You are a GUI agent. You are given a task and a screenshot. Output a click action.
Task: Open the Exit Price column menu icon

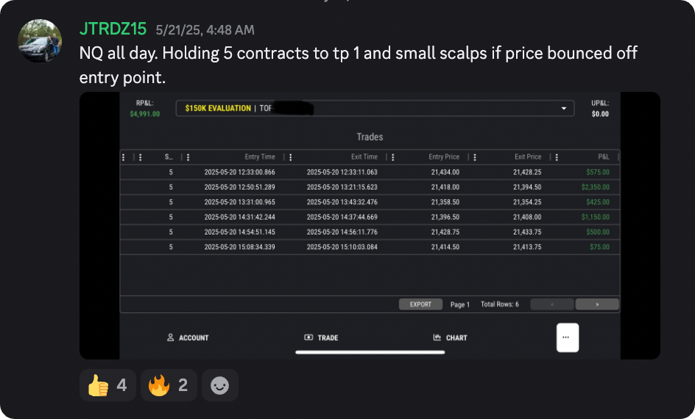click(x=475, y=157)
